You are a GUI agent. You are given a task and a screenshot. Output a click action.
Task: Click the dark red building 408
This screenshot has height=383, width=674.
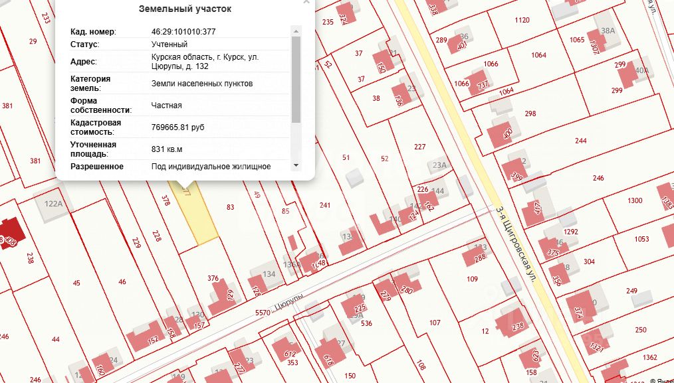(x=11, y=233)
